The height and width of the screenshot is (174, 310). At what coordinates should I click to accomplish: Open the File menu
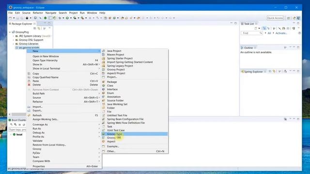[x=11, y=13]
